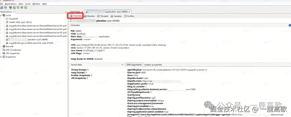Collapse the Local tree node
This screenshot has width=291, height=117.
[x=1, y=15]
